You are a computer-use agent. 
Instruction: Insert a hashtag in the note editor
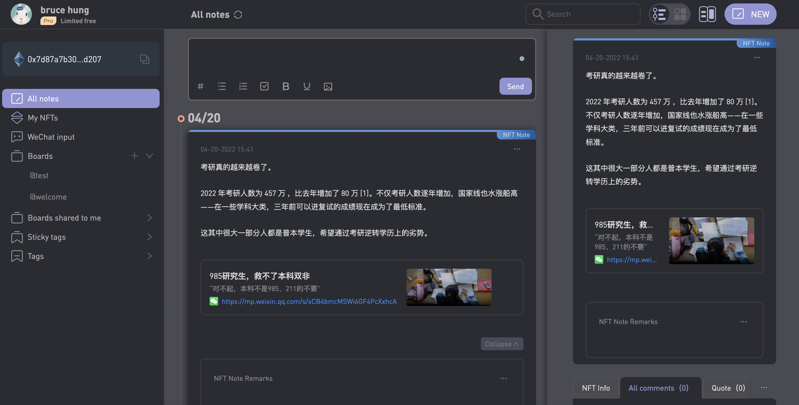(200, 86)
